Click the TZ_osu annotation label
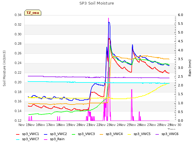 click(33, 13)
